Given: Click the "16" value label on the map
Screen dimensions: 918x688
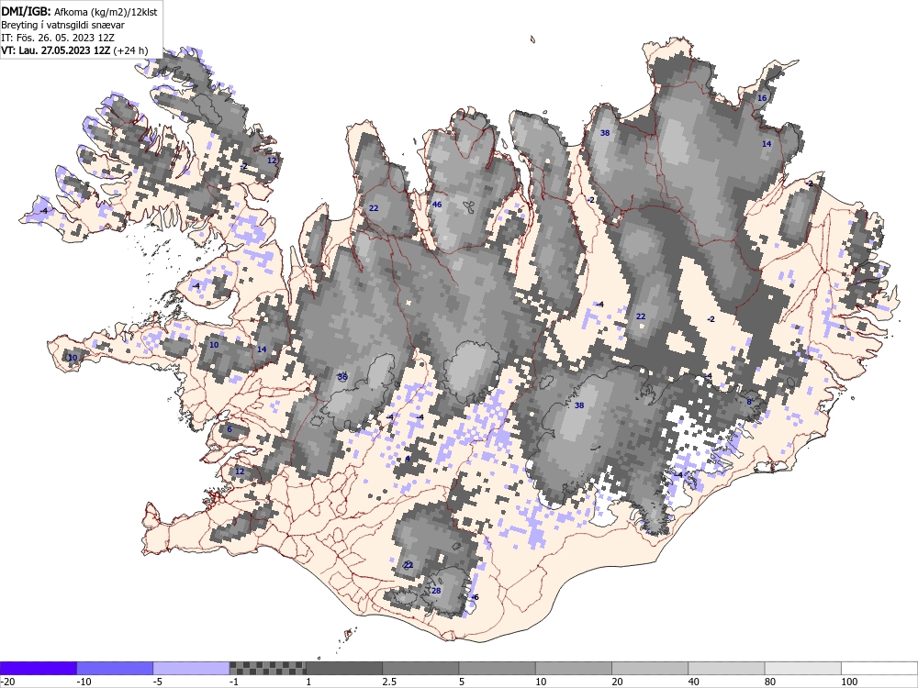Looking at the screenshot, I should click(762, 98).
